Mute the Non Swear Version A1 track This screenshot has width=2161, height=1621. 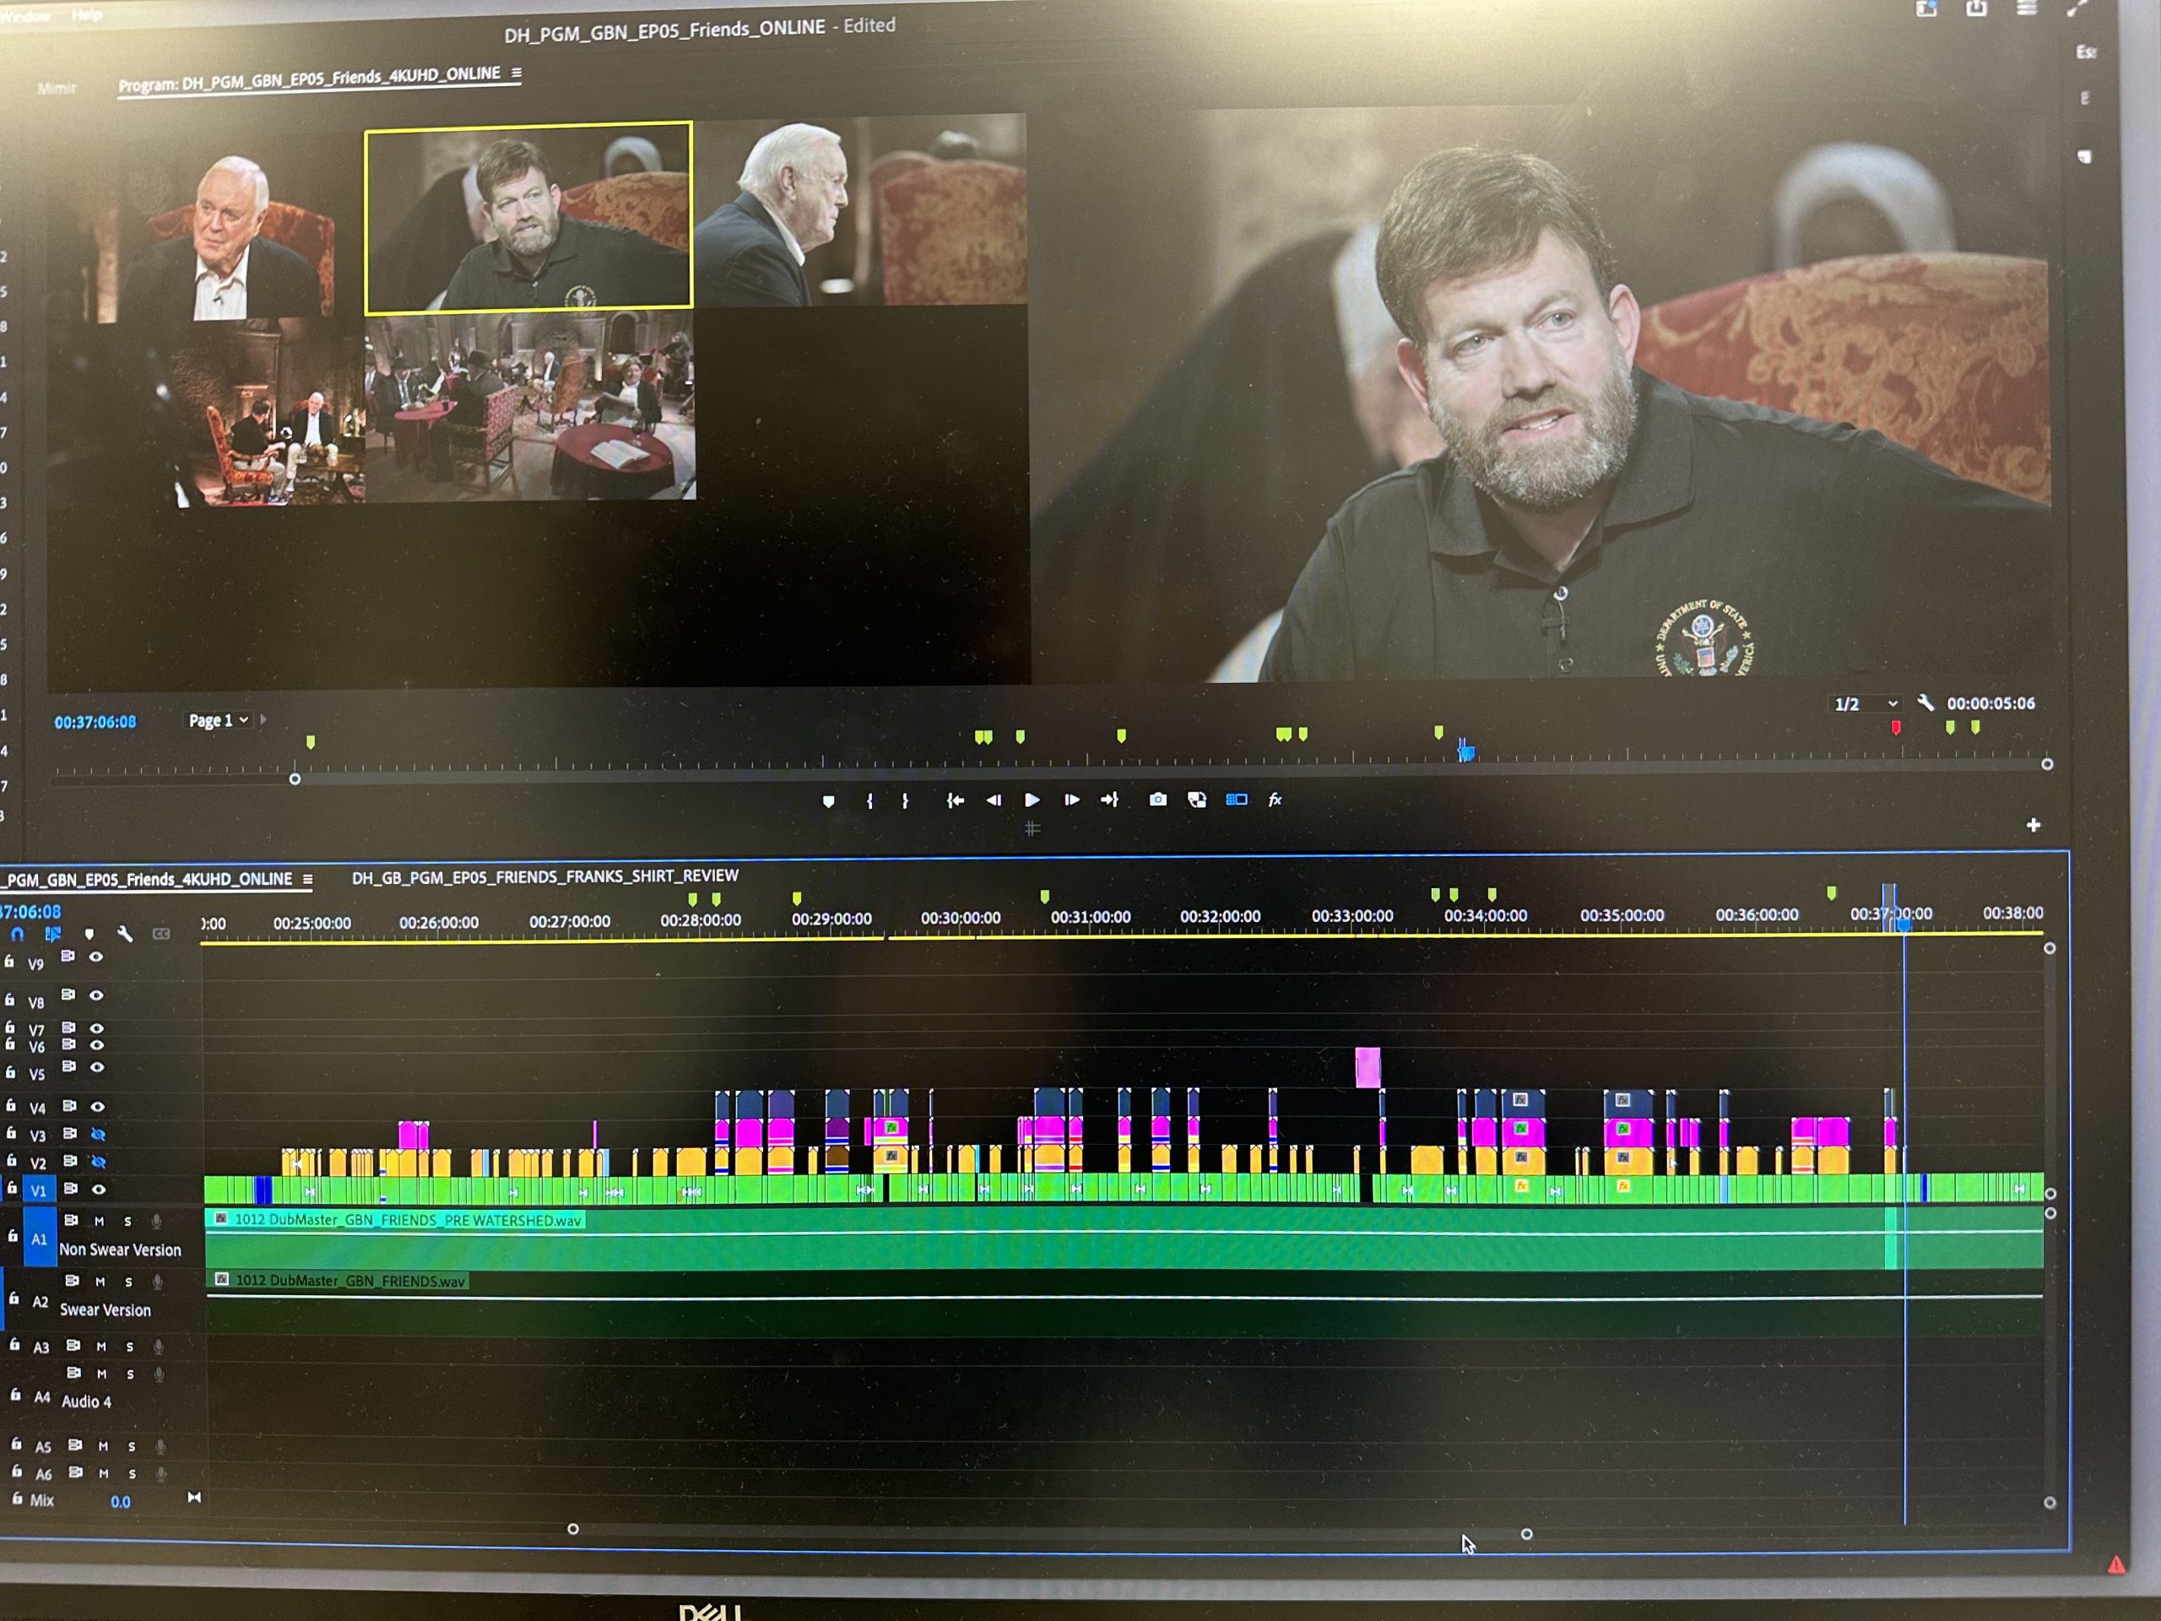99,1222
